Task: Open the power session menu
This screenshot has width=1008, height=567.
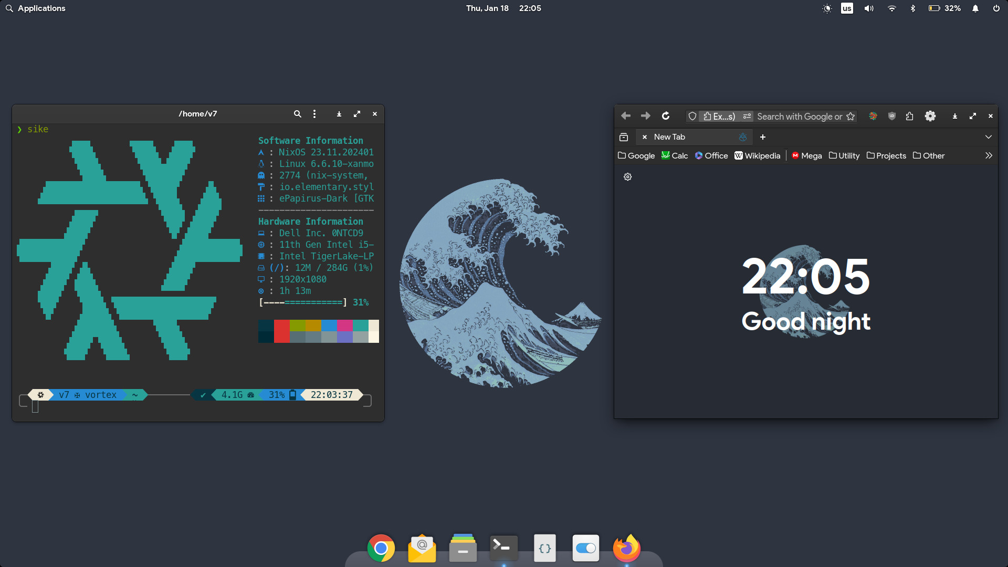Action: click(996, 8)
